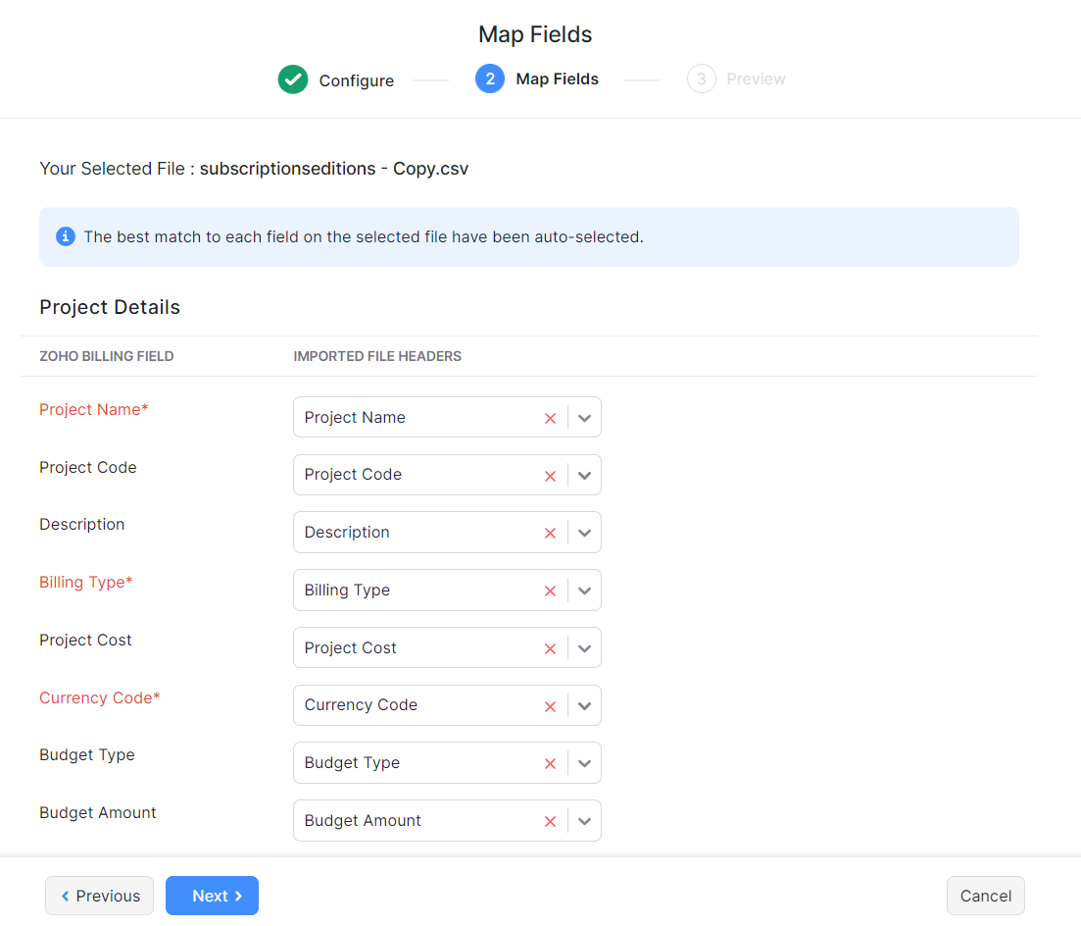This screenshot has height=926, width=1081.
Task: Clear the Project Name mapping with red X
Action: coord(550,418)
